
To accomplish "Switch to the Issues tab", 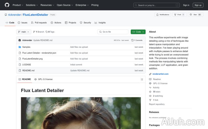I will (22, 23).
